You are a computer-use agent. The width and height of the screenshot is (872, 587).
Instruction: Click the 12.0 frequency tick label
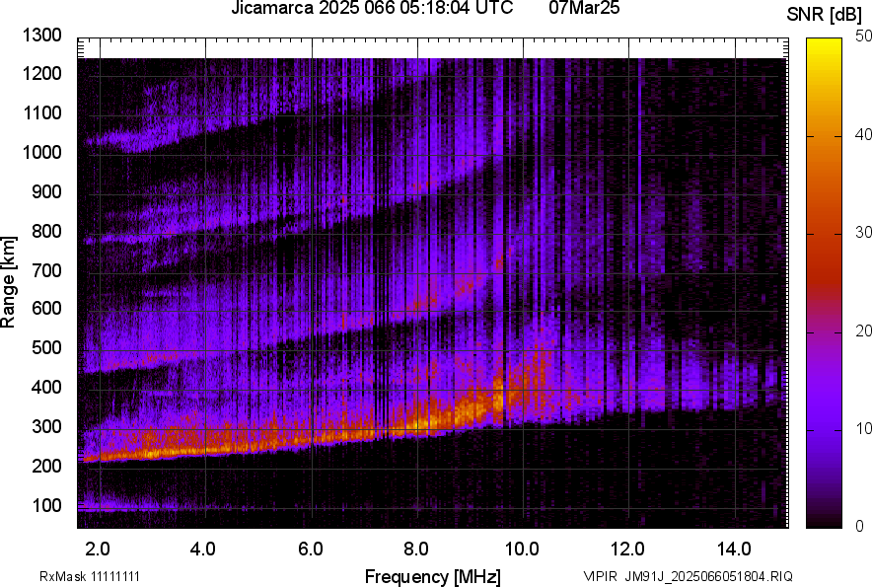tap(628, 549)
